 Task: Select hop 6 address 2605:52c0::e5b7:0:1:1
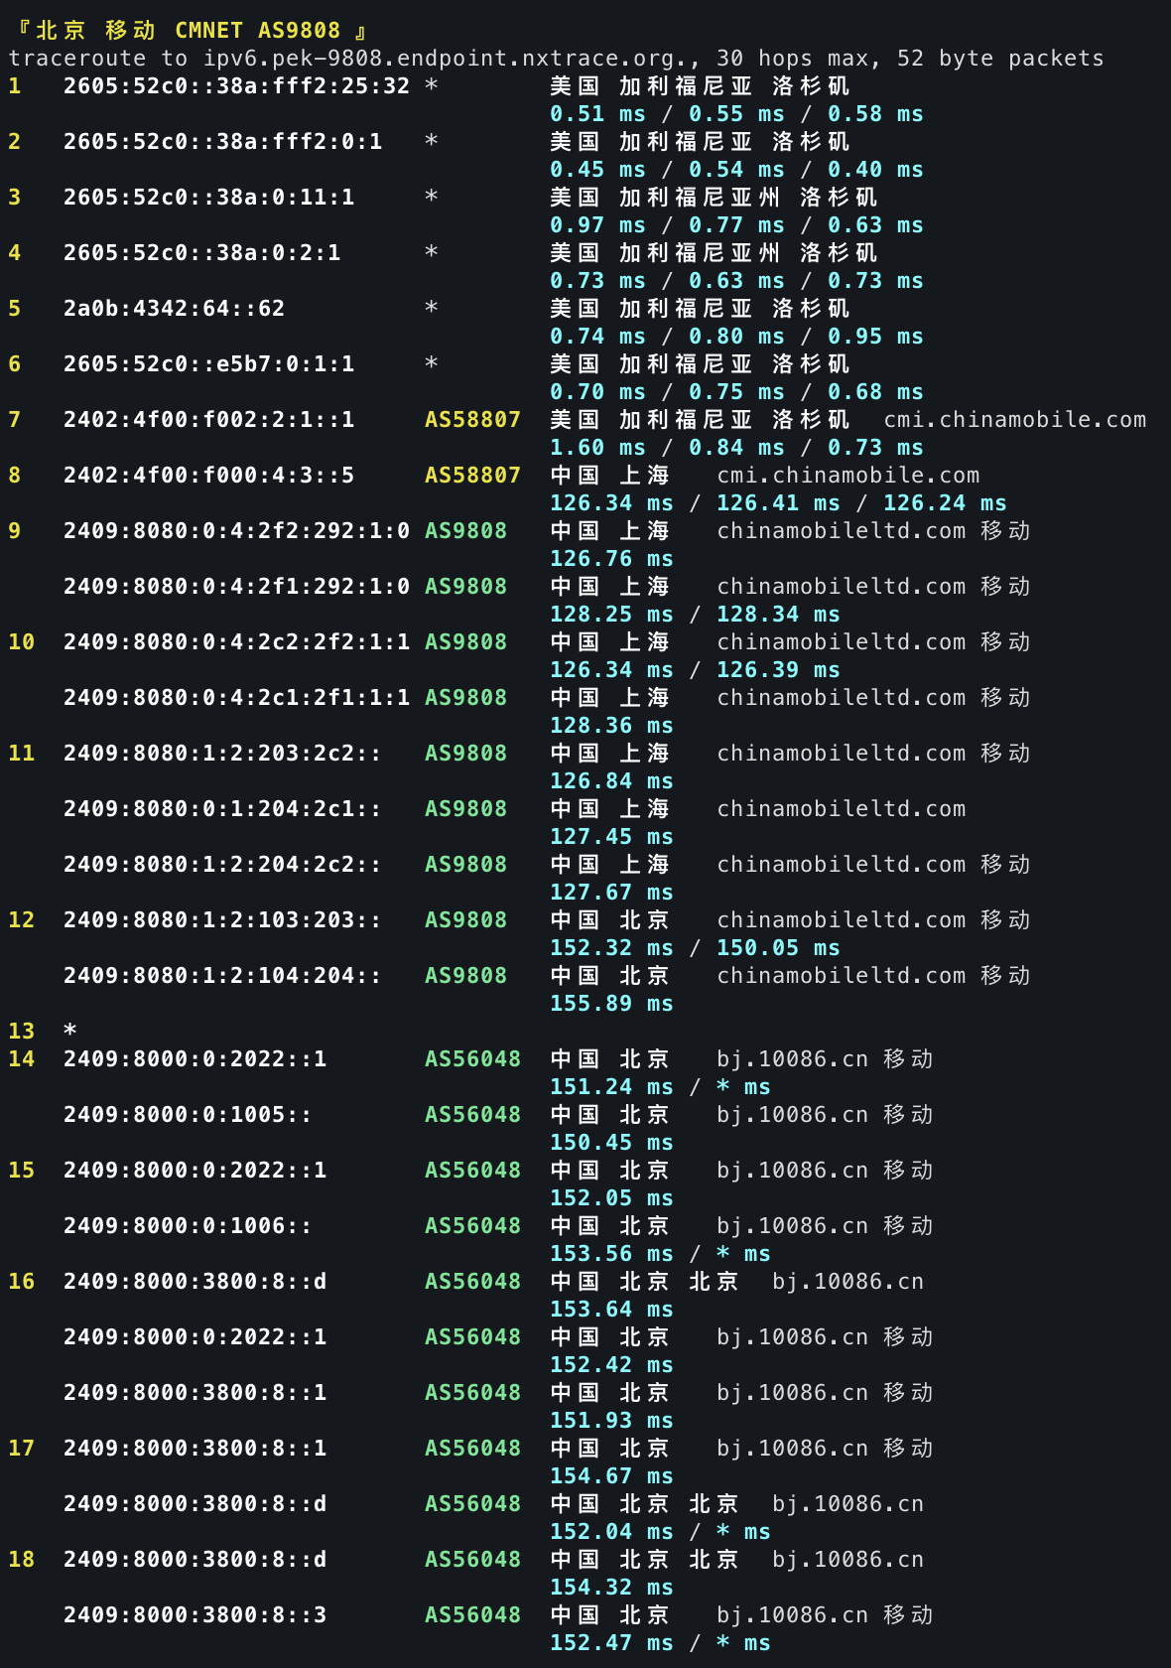point(208,364)
